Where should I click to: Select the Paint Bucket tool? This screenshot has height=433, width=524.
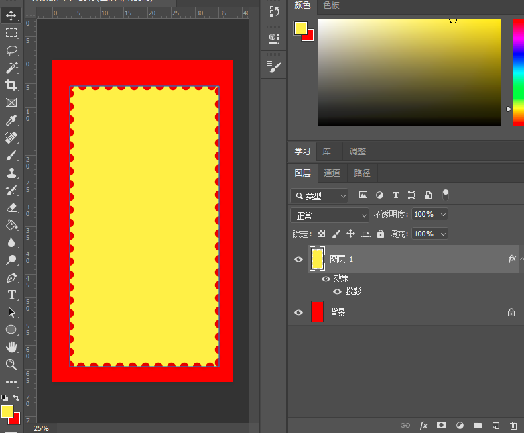pos(11,225)
